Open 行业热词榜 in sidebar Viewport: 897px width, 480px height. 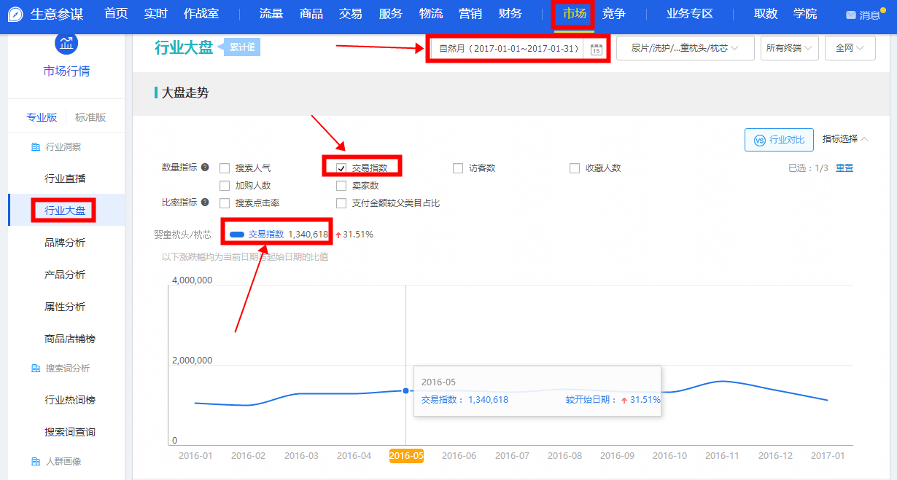[x=70, y=400]
